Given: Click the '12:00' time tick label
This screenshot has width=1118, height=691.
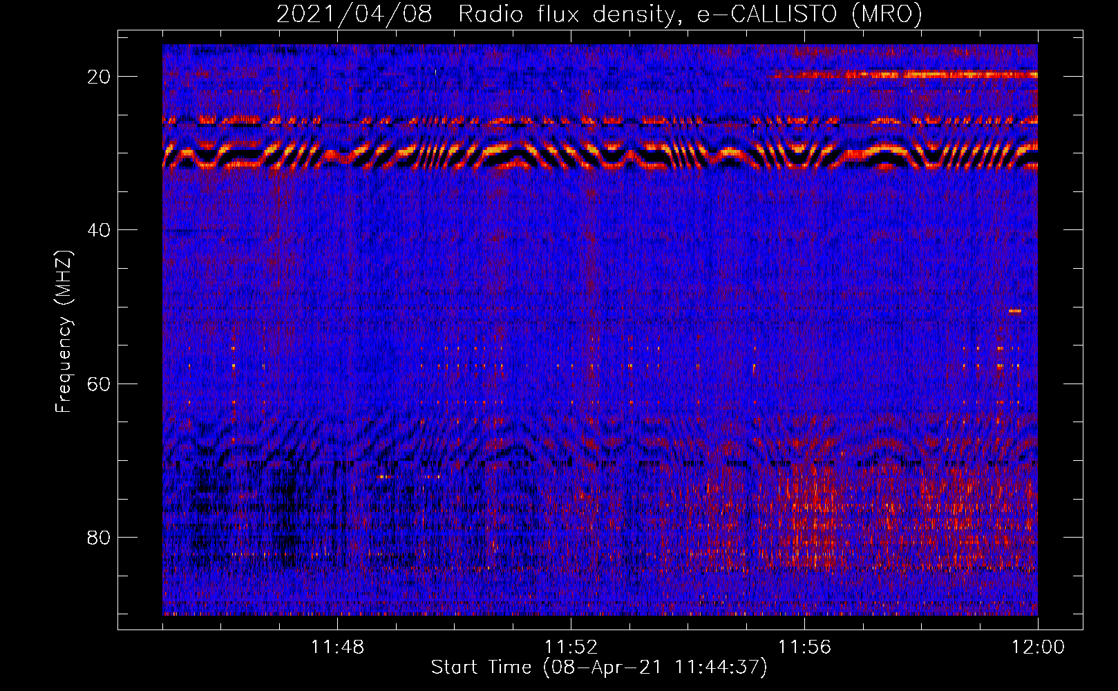Looking at the screenshot, I should coord(1038,647).
